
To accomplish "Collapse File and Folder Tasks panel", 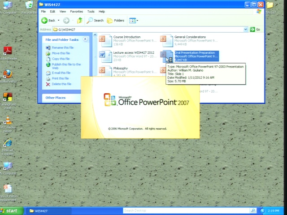I will click(85, 39).
